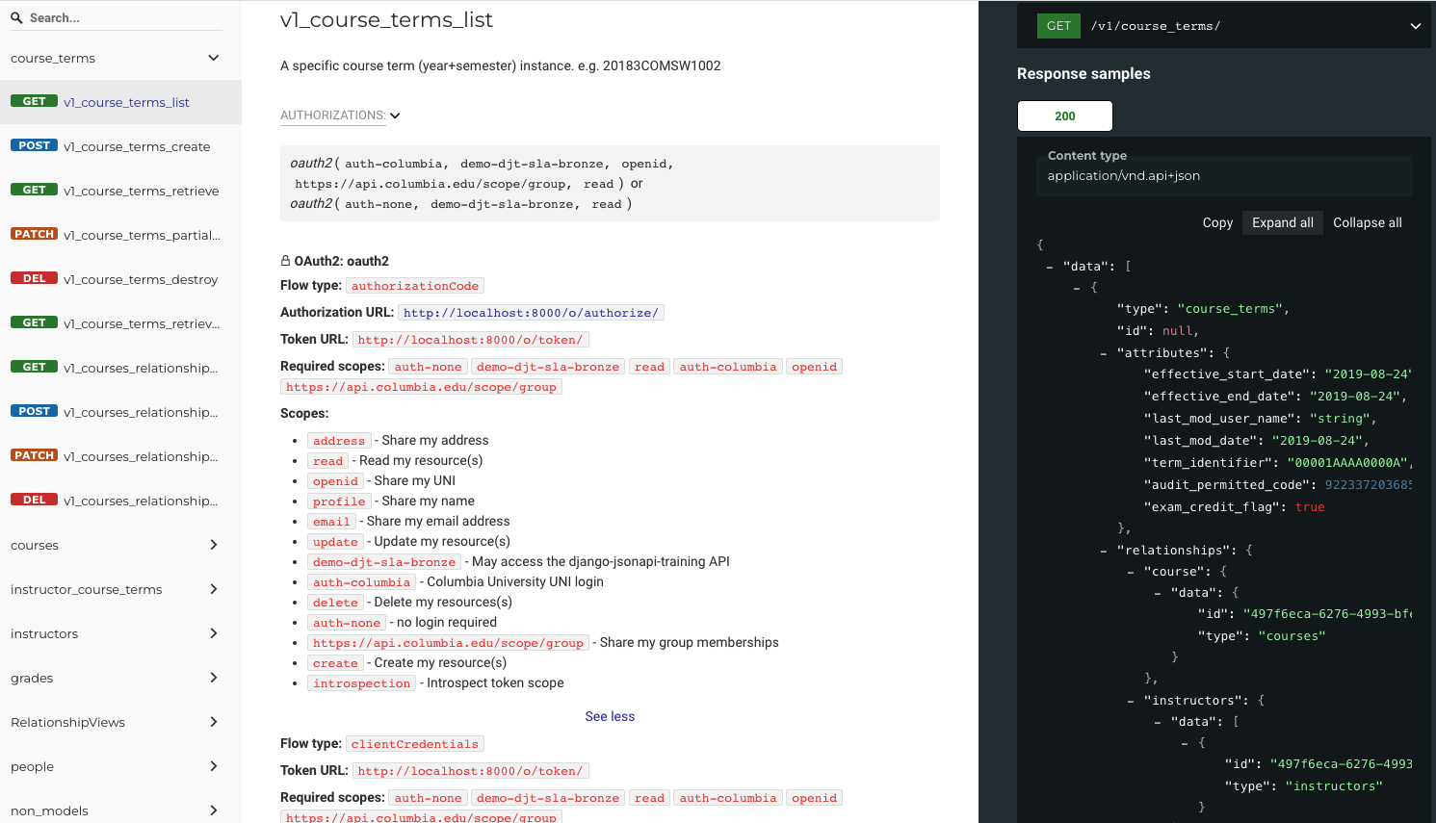This screenshot has height=823, width=1436.
Task: Click the 'delete' scope in scopes list
Action: [x=334, y=603]
